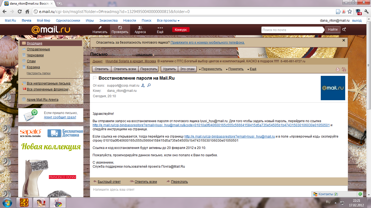
Task: Open the passrestore link without code
Action: (229, 136)
